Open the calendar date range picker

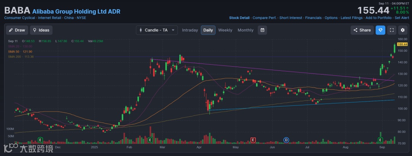point(262,30)
